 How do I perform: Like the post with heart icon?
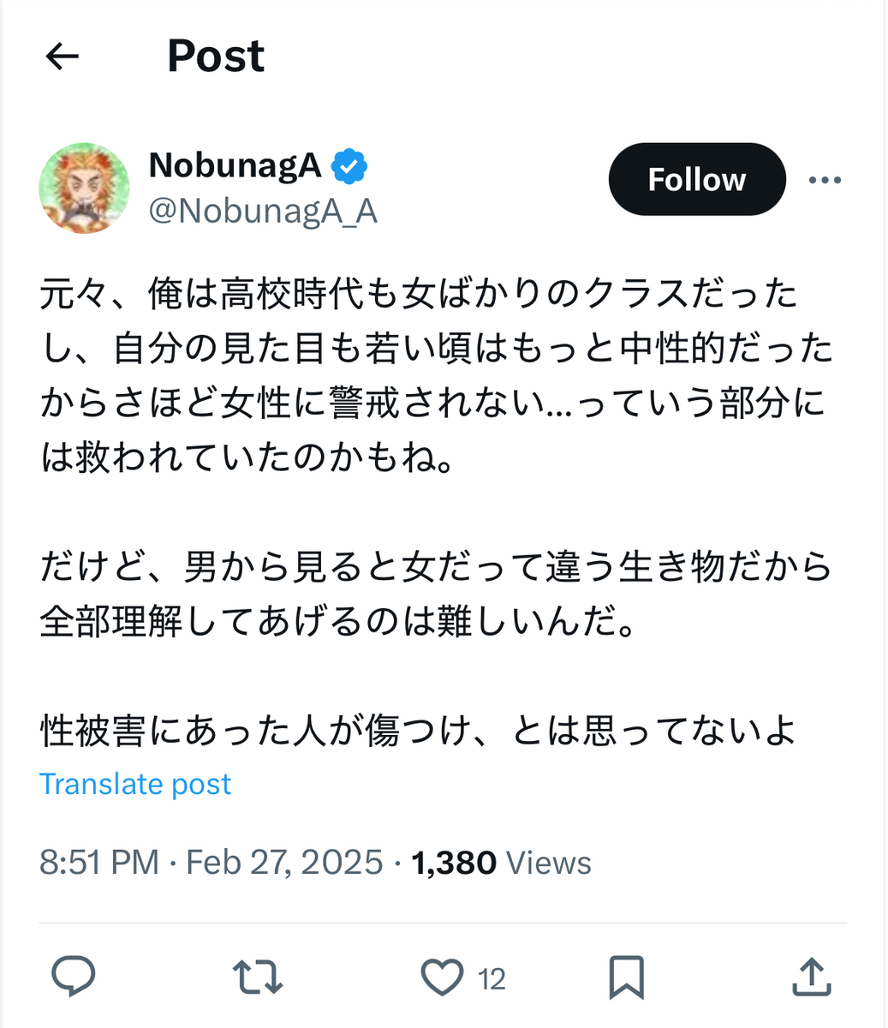point(442,977)
